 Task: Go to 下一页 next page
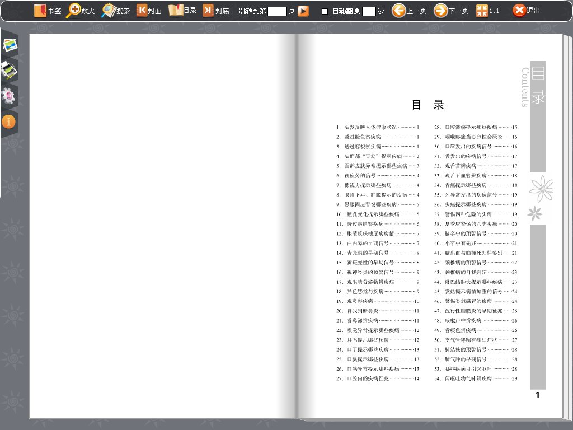pyautogui.click(x=451, y=11)
